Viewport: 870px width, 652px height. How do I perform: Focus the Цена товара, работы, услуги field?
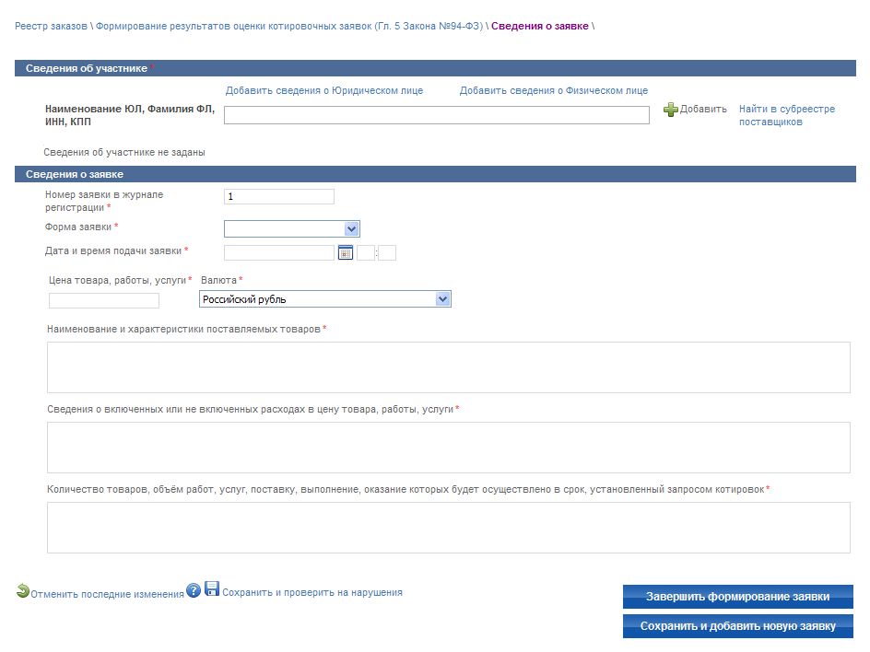(104, 300)
